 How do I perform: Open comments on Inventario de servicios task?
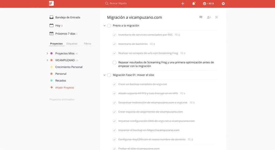(x=177, y=35)
